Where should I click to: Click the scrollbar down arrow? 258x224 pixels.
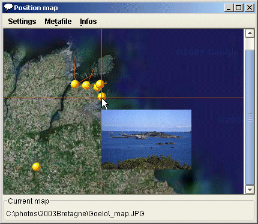tap(250, 189)
